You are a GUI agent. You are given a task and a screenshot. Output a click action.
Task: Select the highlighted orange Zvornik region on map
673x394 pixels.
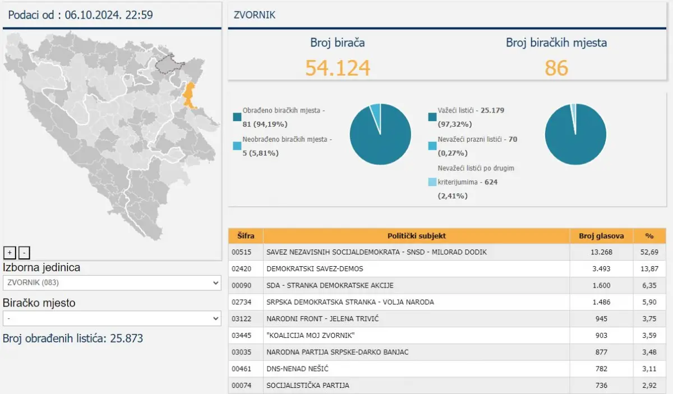point(190,95)
